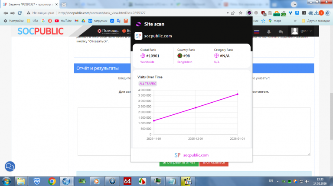Click the orange bitcoin price extension
Screen dimensions: 333x186
click(277, 13)
